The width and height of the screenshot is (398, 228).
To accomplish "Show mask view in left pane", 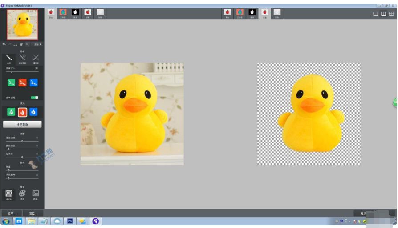I will point(75,13).
